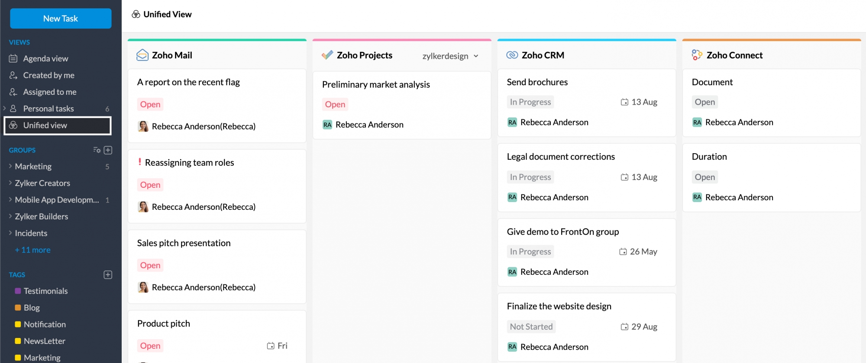Open status dropdown Open on Sales pitch presentation
This screenshot has height=363, width=866.
coord(150,265)
